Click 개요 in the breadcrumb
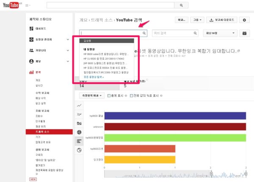Viewport: 254px width, 182px height. pos(83,20)
